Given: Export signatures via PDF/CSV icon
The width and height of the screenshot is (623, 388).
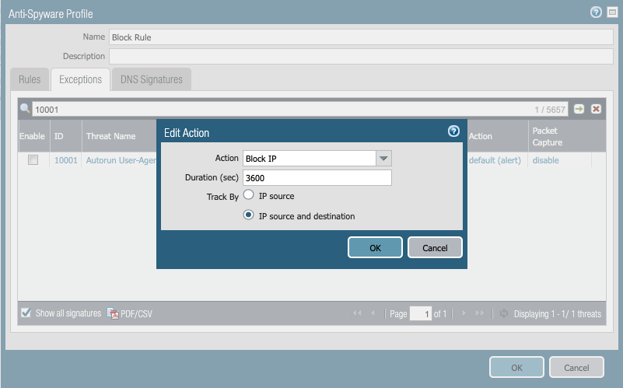Looking at the screenshot, I should 130,313.
